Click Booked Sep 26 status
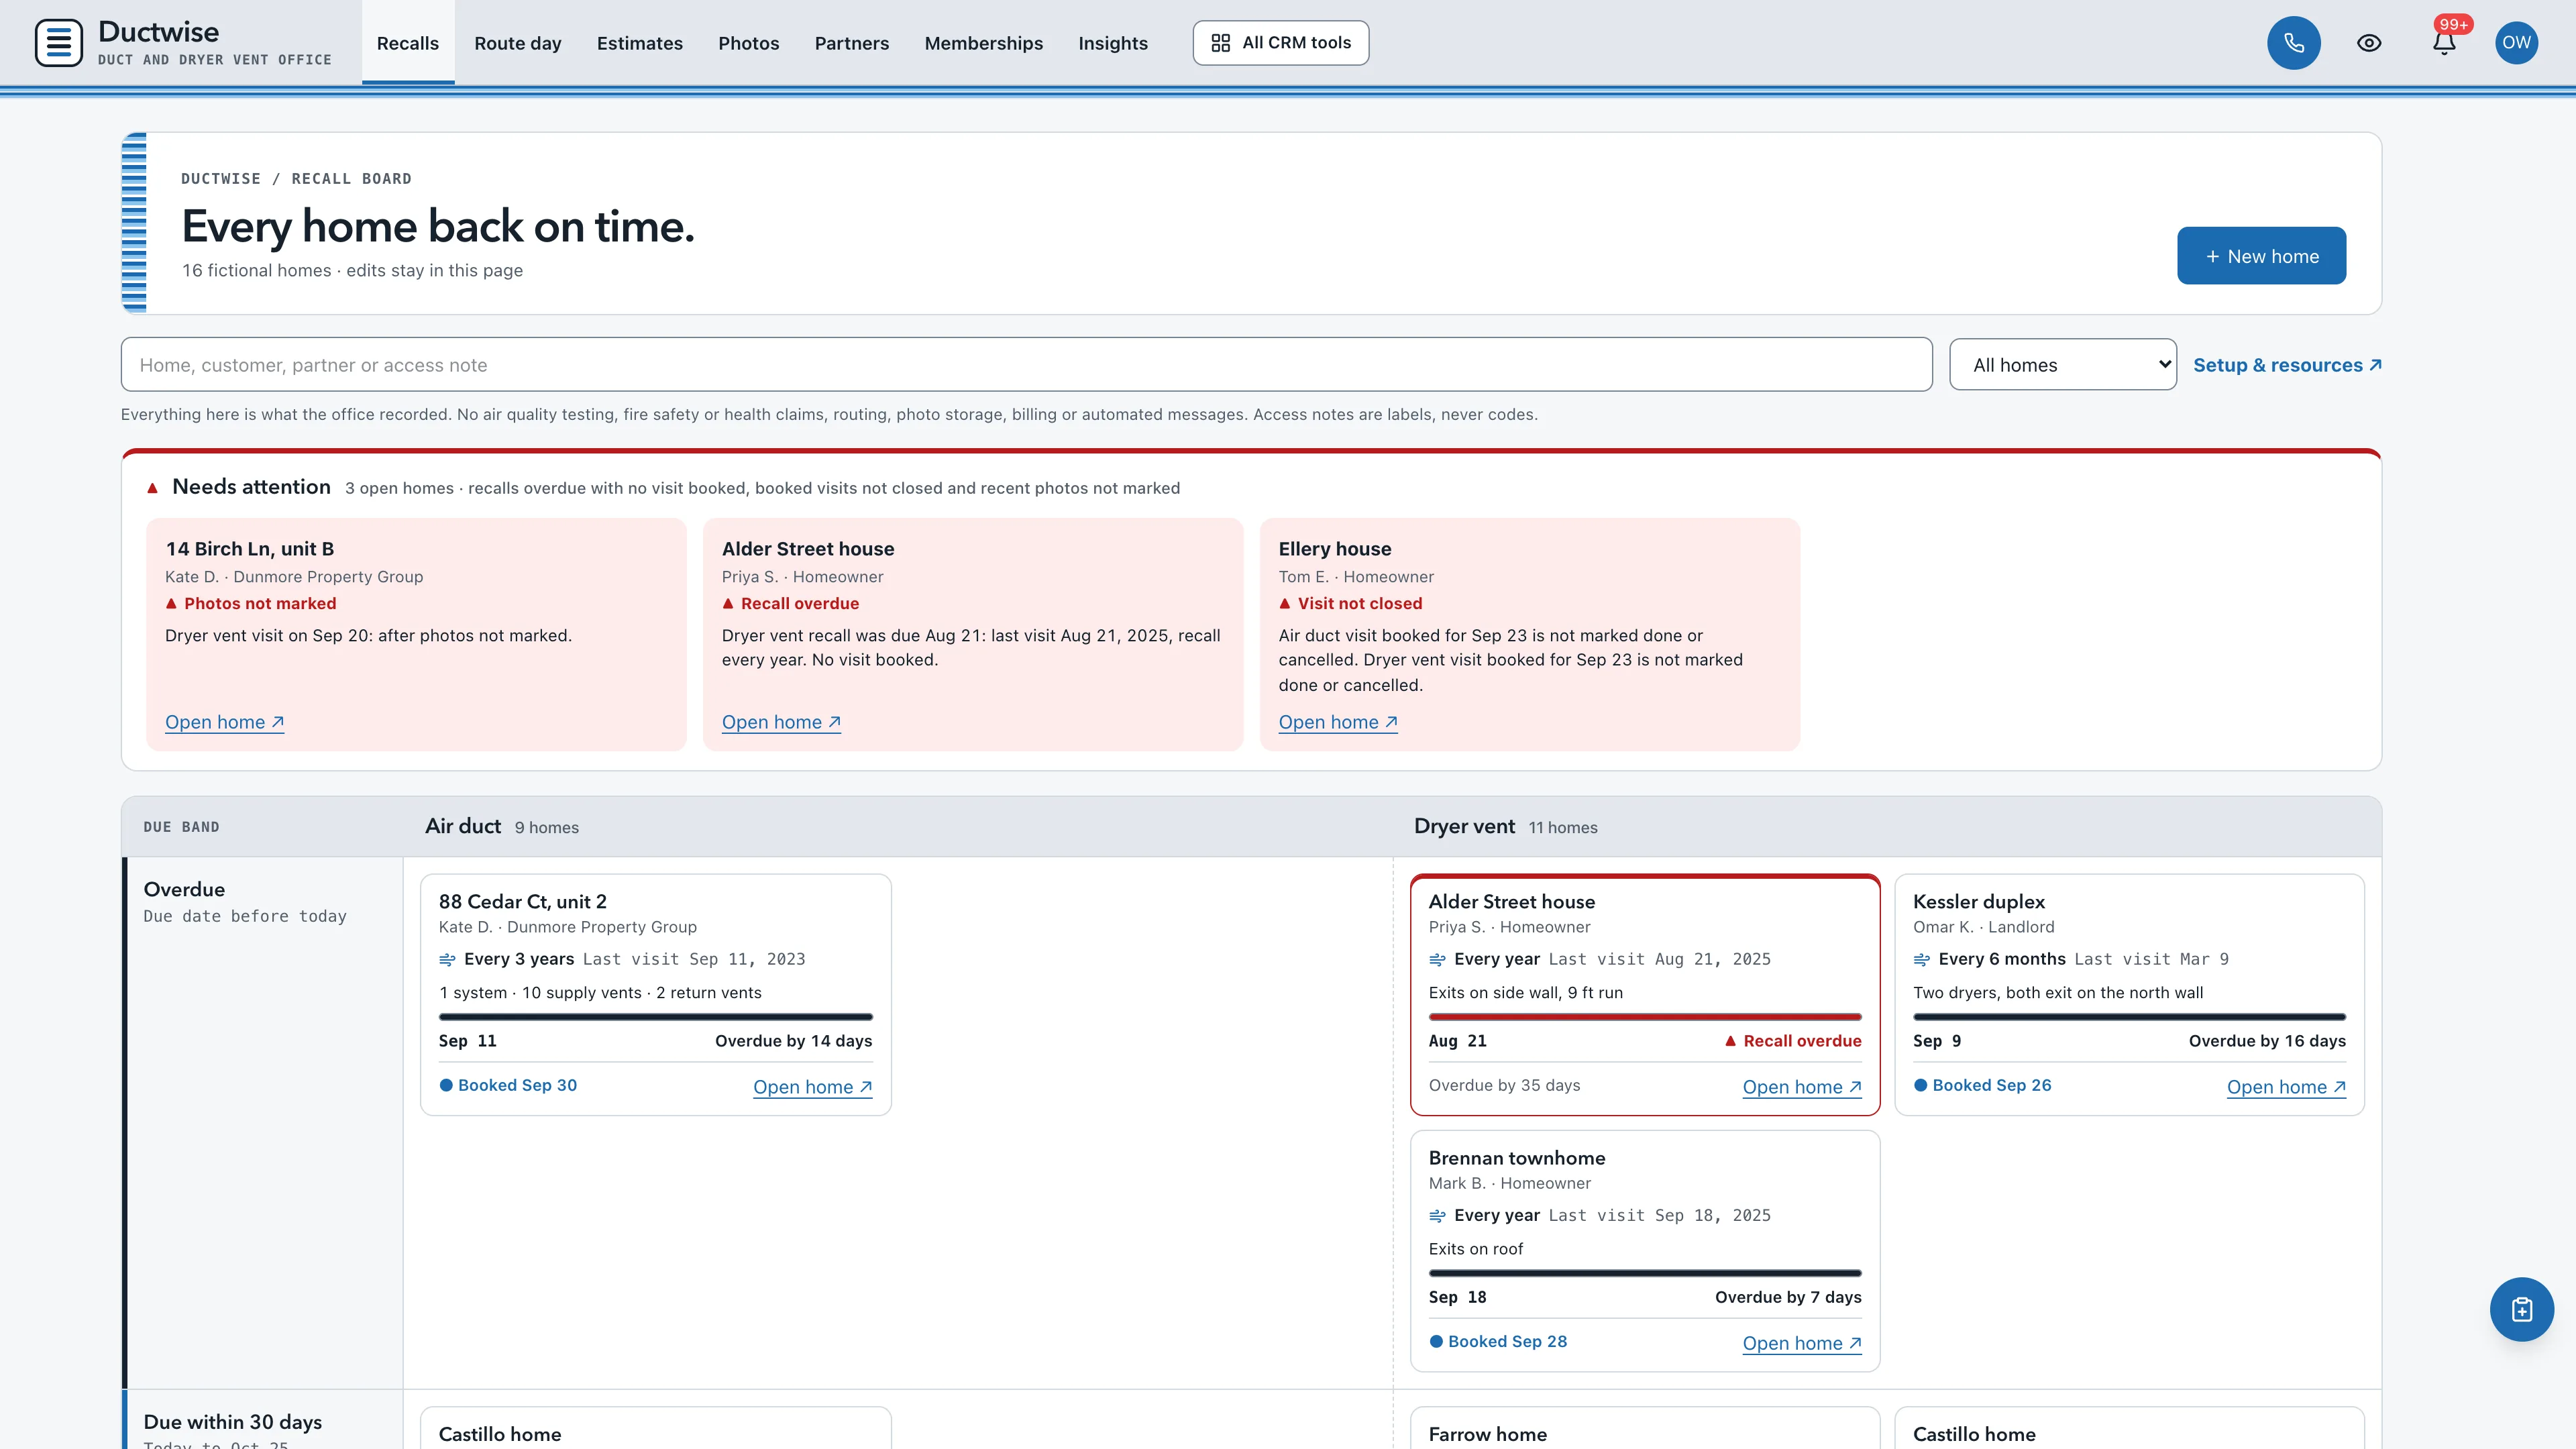The image size is (2576, 1449). pos(1982,1085)
